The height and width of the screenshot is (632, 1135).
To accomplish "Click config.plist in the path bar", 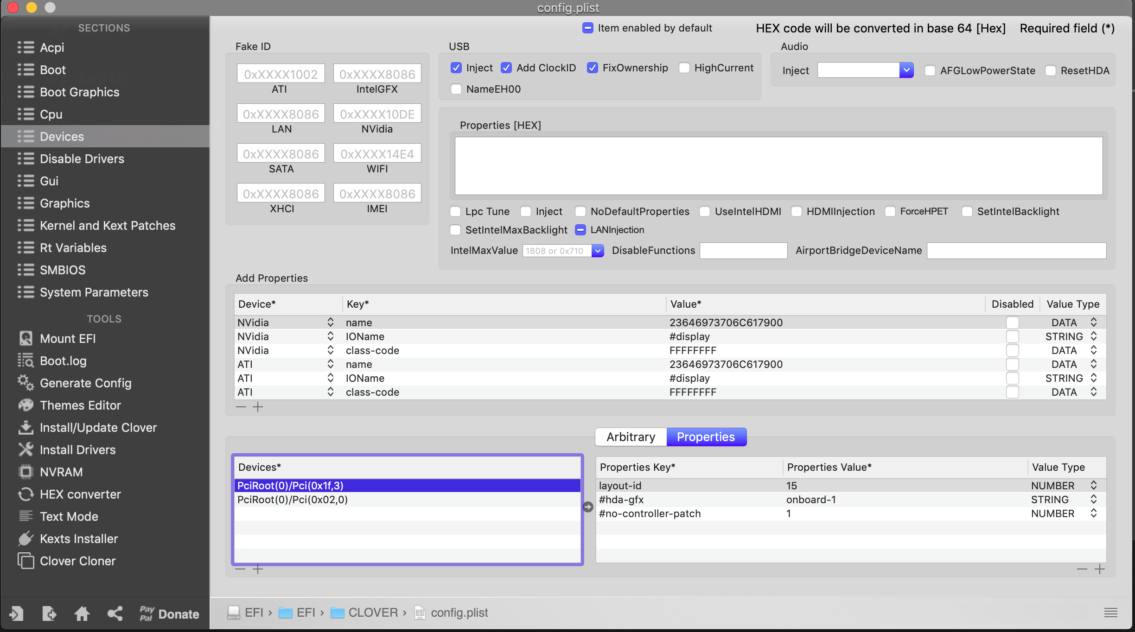I will point(451,613).
